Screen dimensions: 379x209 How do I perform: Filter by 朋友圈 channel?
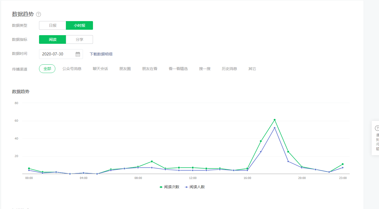point(125,69)
